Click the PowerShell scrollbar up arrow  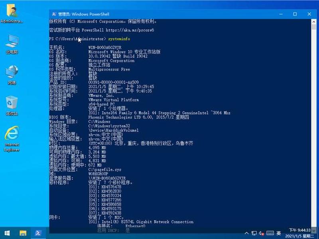tap(314, 22)
